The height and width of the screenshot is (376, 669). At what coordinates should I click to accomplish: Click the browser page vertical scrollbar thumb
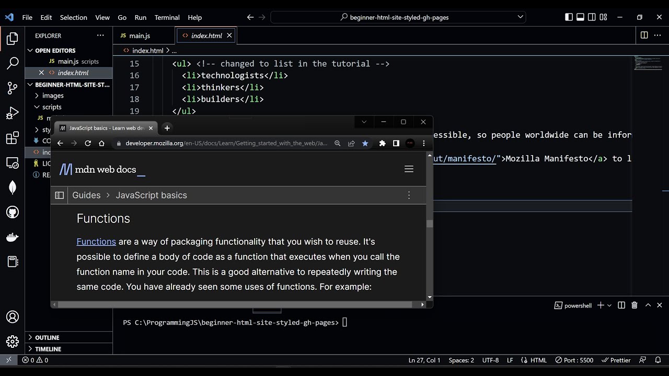pos(430,224)
